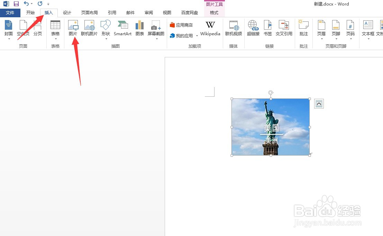Open the 表格 table dropdown
Image resolution: width=383 pixels, height=236 pixels.
pos(55,30)
